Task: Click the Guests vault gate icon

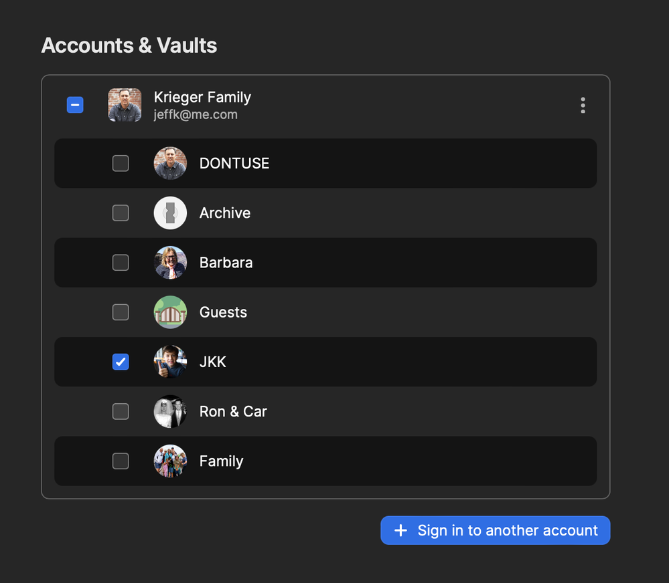Action: 170,312
